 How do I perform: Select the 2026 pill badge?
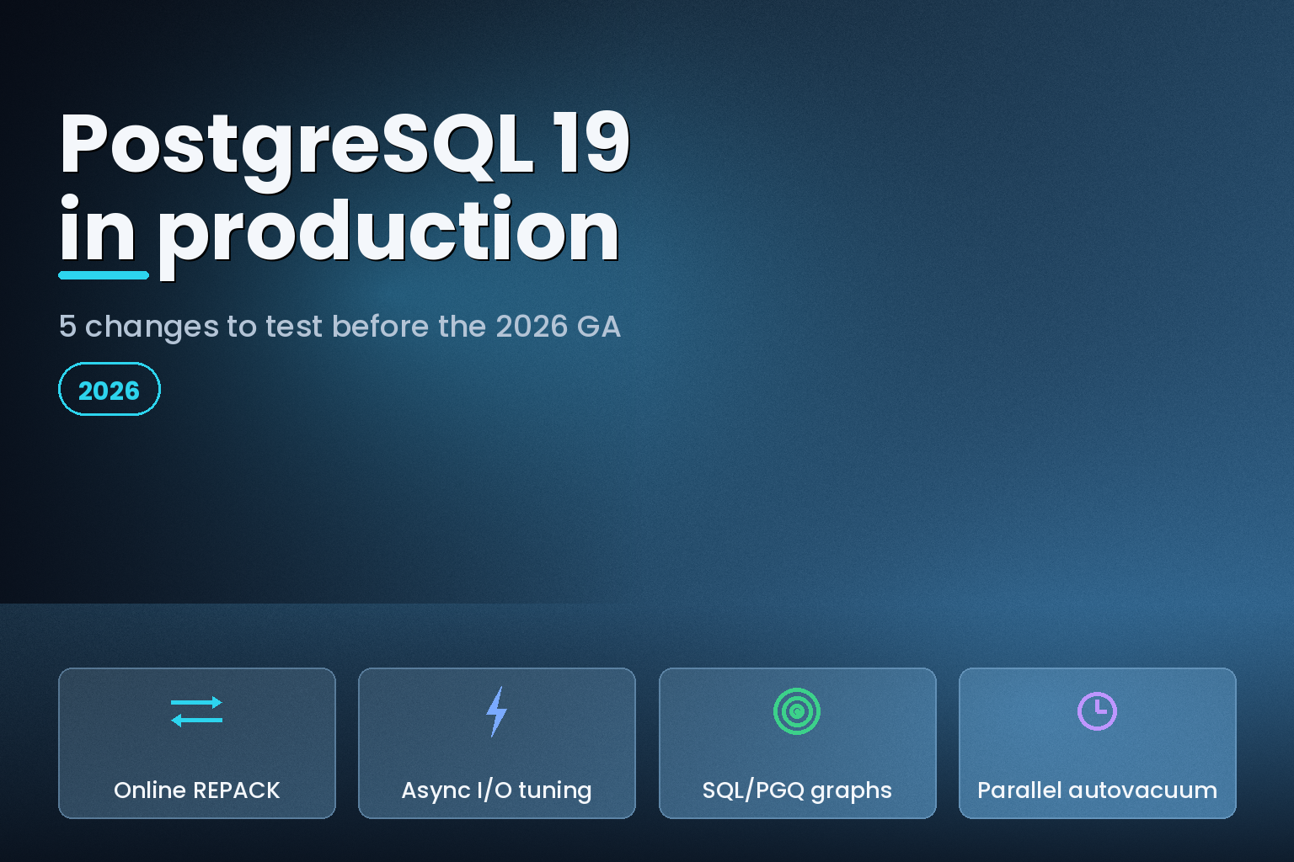pyautogui.click(x=110, y=389)
